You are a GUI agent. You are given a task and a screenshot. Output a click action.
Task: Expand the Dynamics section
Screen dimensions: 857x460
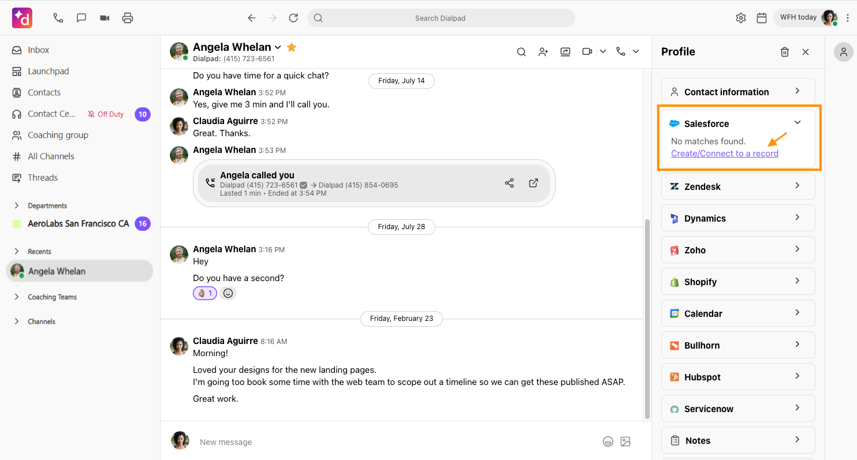pos(738,218)
